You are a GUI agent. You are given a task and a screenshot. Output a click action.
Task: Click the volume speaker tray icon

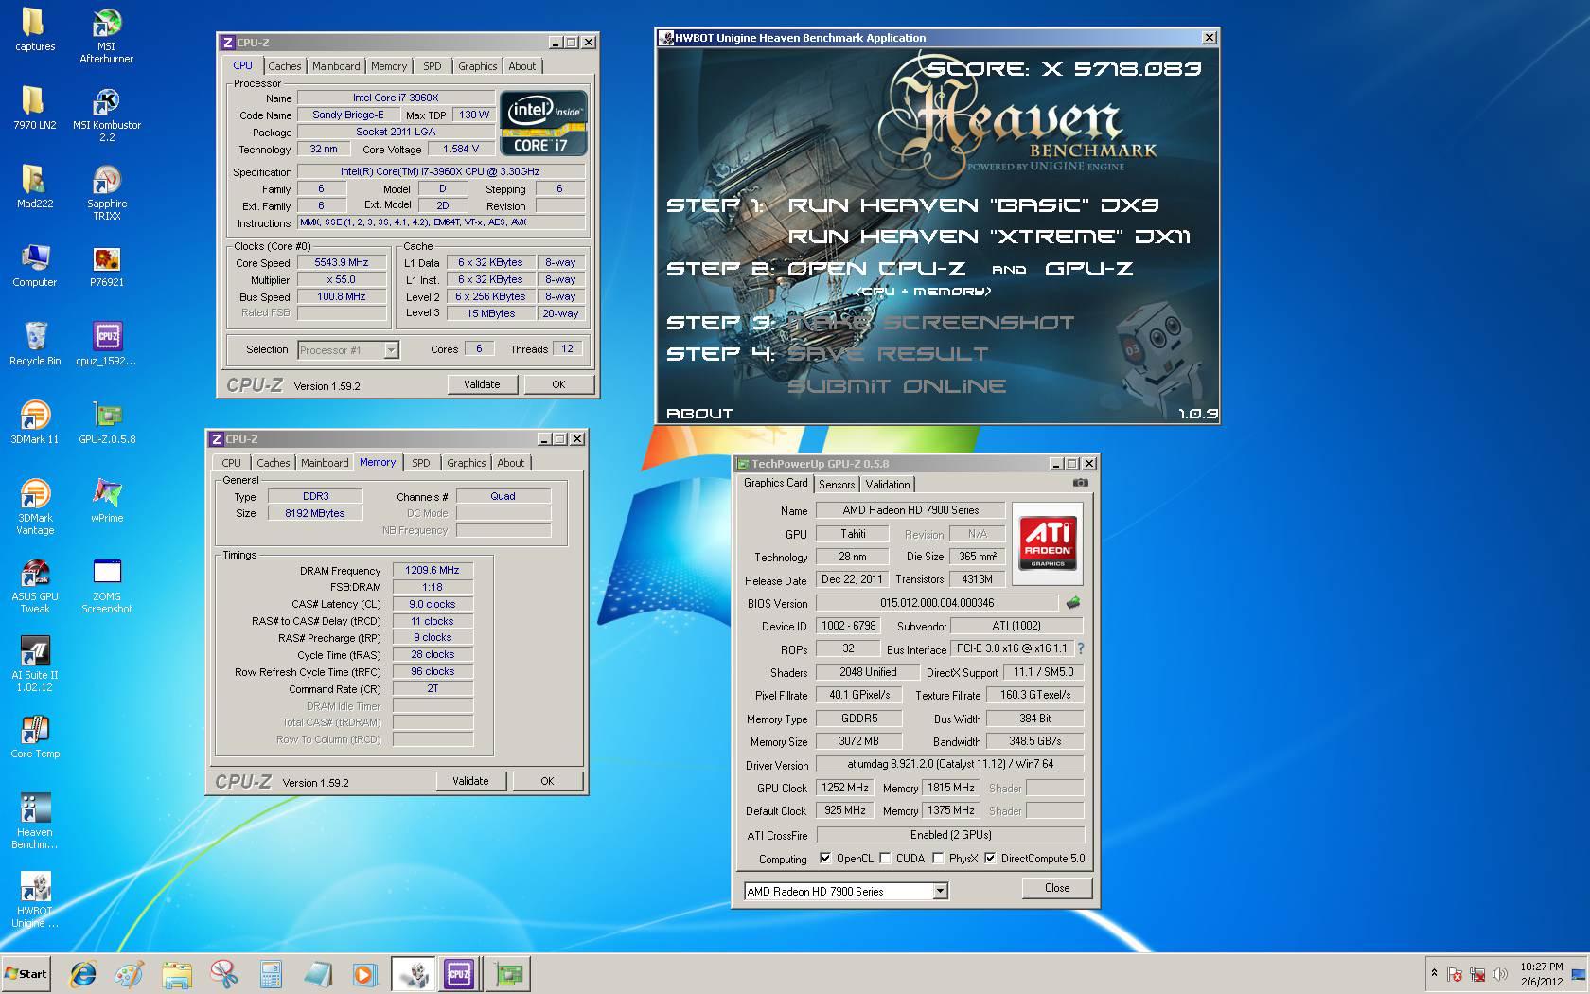coord(1499,973)
